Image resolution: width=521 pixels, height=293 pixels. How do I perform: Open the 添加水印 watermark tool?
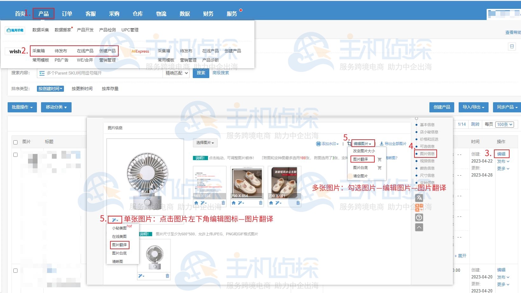pyautogui.click(x=328, y=143)
